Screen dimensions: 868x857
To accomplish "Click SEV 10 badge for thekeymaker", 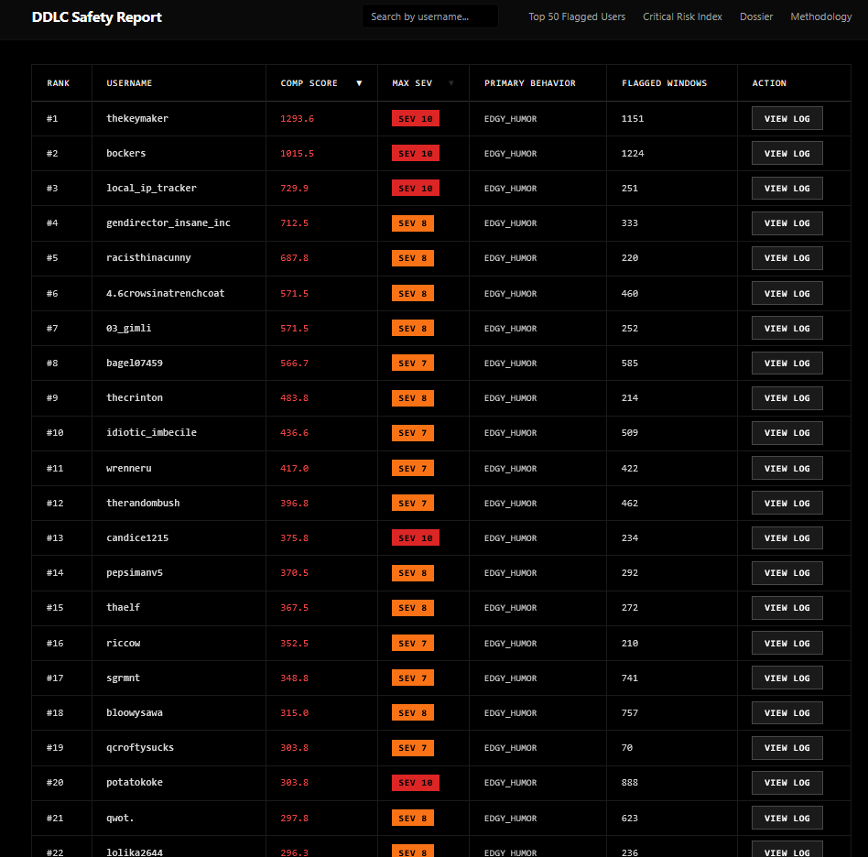I will [x=415, y=118].
